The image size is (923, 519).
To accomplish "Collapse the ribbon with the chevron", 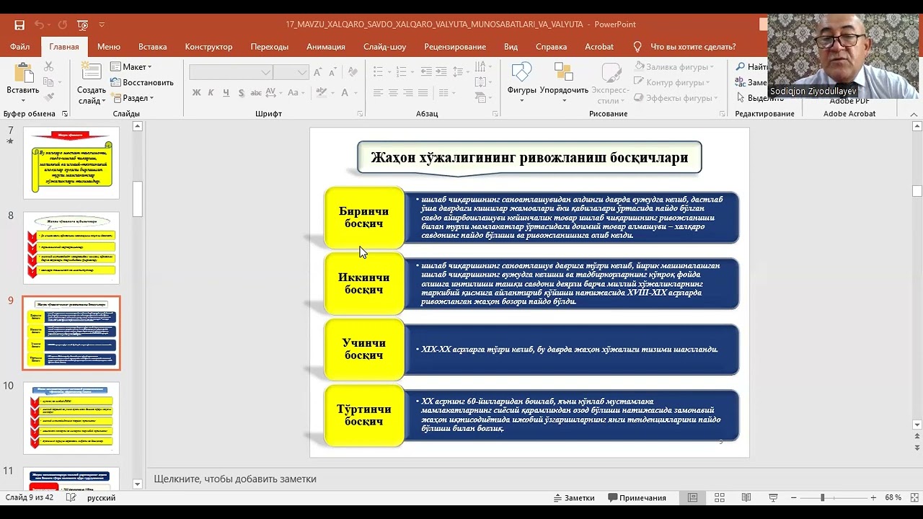I will [x=914, y=114].
